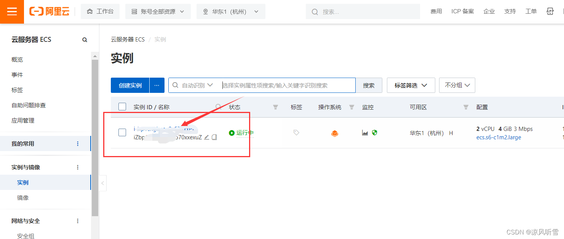Image resolution: width=564 pixels, height=239 pixels.
Task: Collapse the sidebar with the arrow handle
Action: 102,183
